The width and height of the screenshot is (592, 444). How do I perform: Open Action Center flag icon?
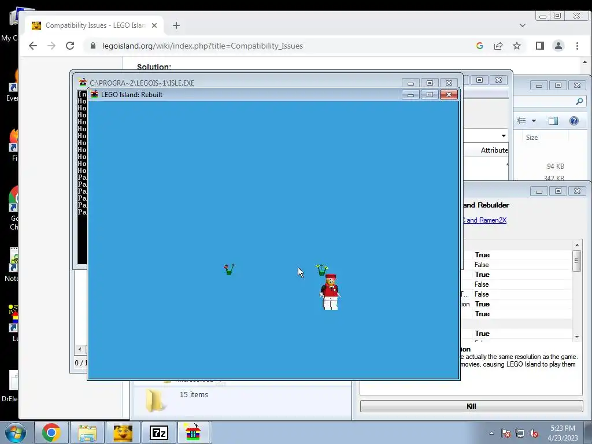(505, 433)
